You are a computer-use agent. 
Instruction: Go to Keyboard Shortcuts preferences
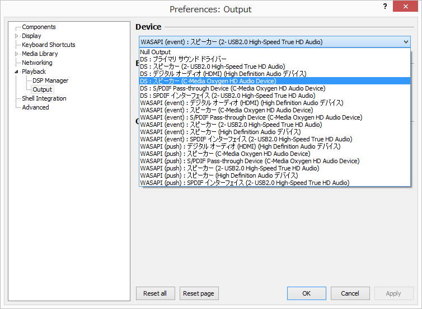click(49, 45)
